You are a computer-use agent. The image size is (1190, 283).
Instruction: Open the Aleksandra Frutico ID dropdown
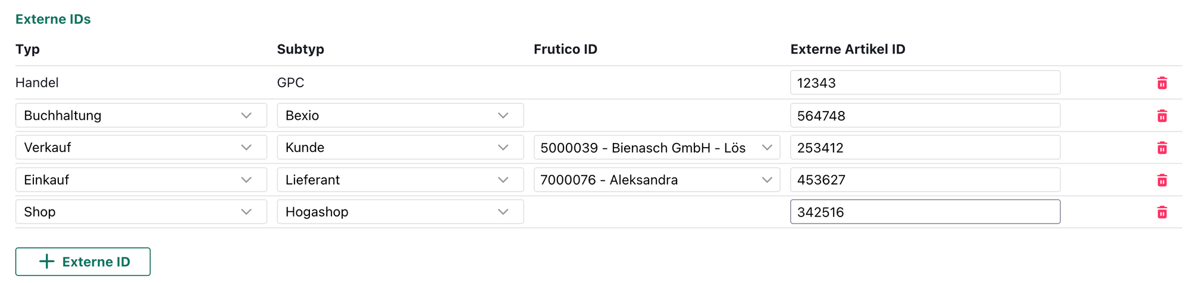656,180
